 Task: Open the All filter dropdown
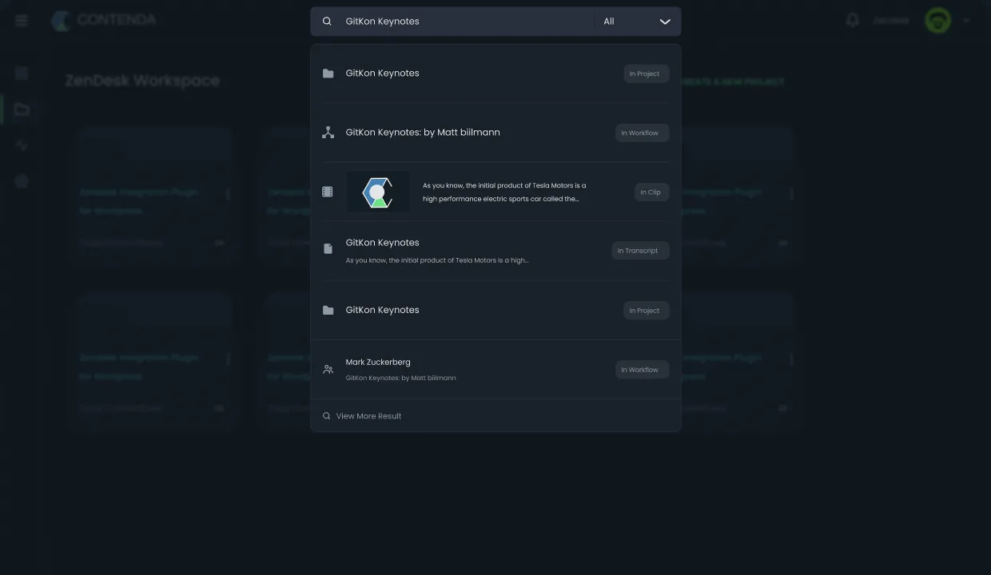[x=638, y=22]
